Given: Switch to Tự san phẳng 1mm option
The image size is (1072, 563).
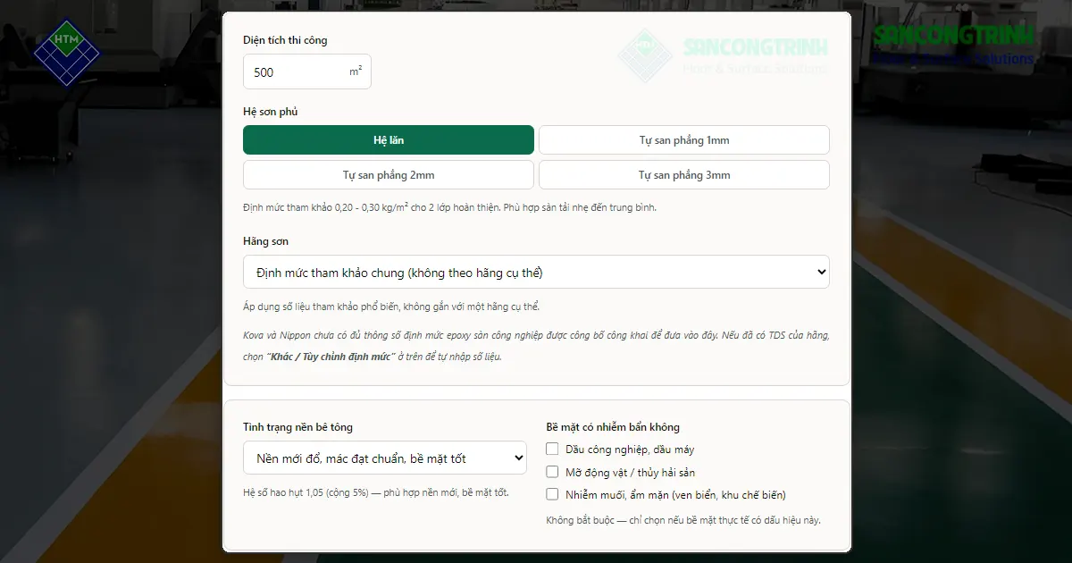Looking at the screenshot, I should point(684,140).
